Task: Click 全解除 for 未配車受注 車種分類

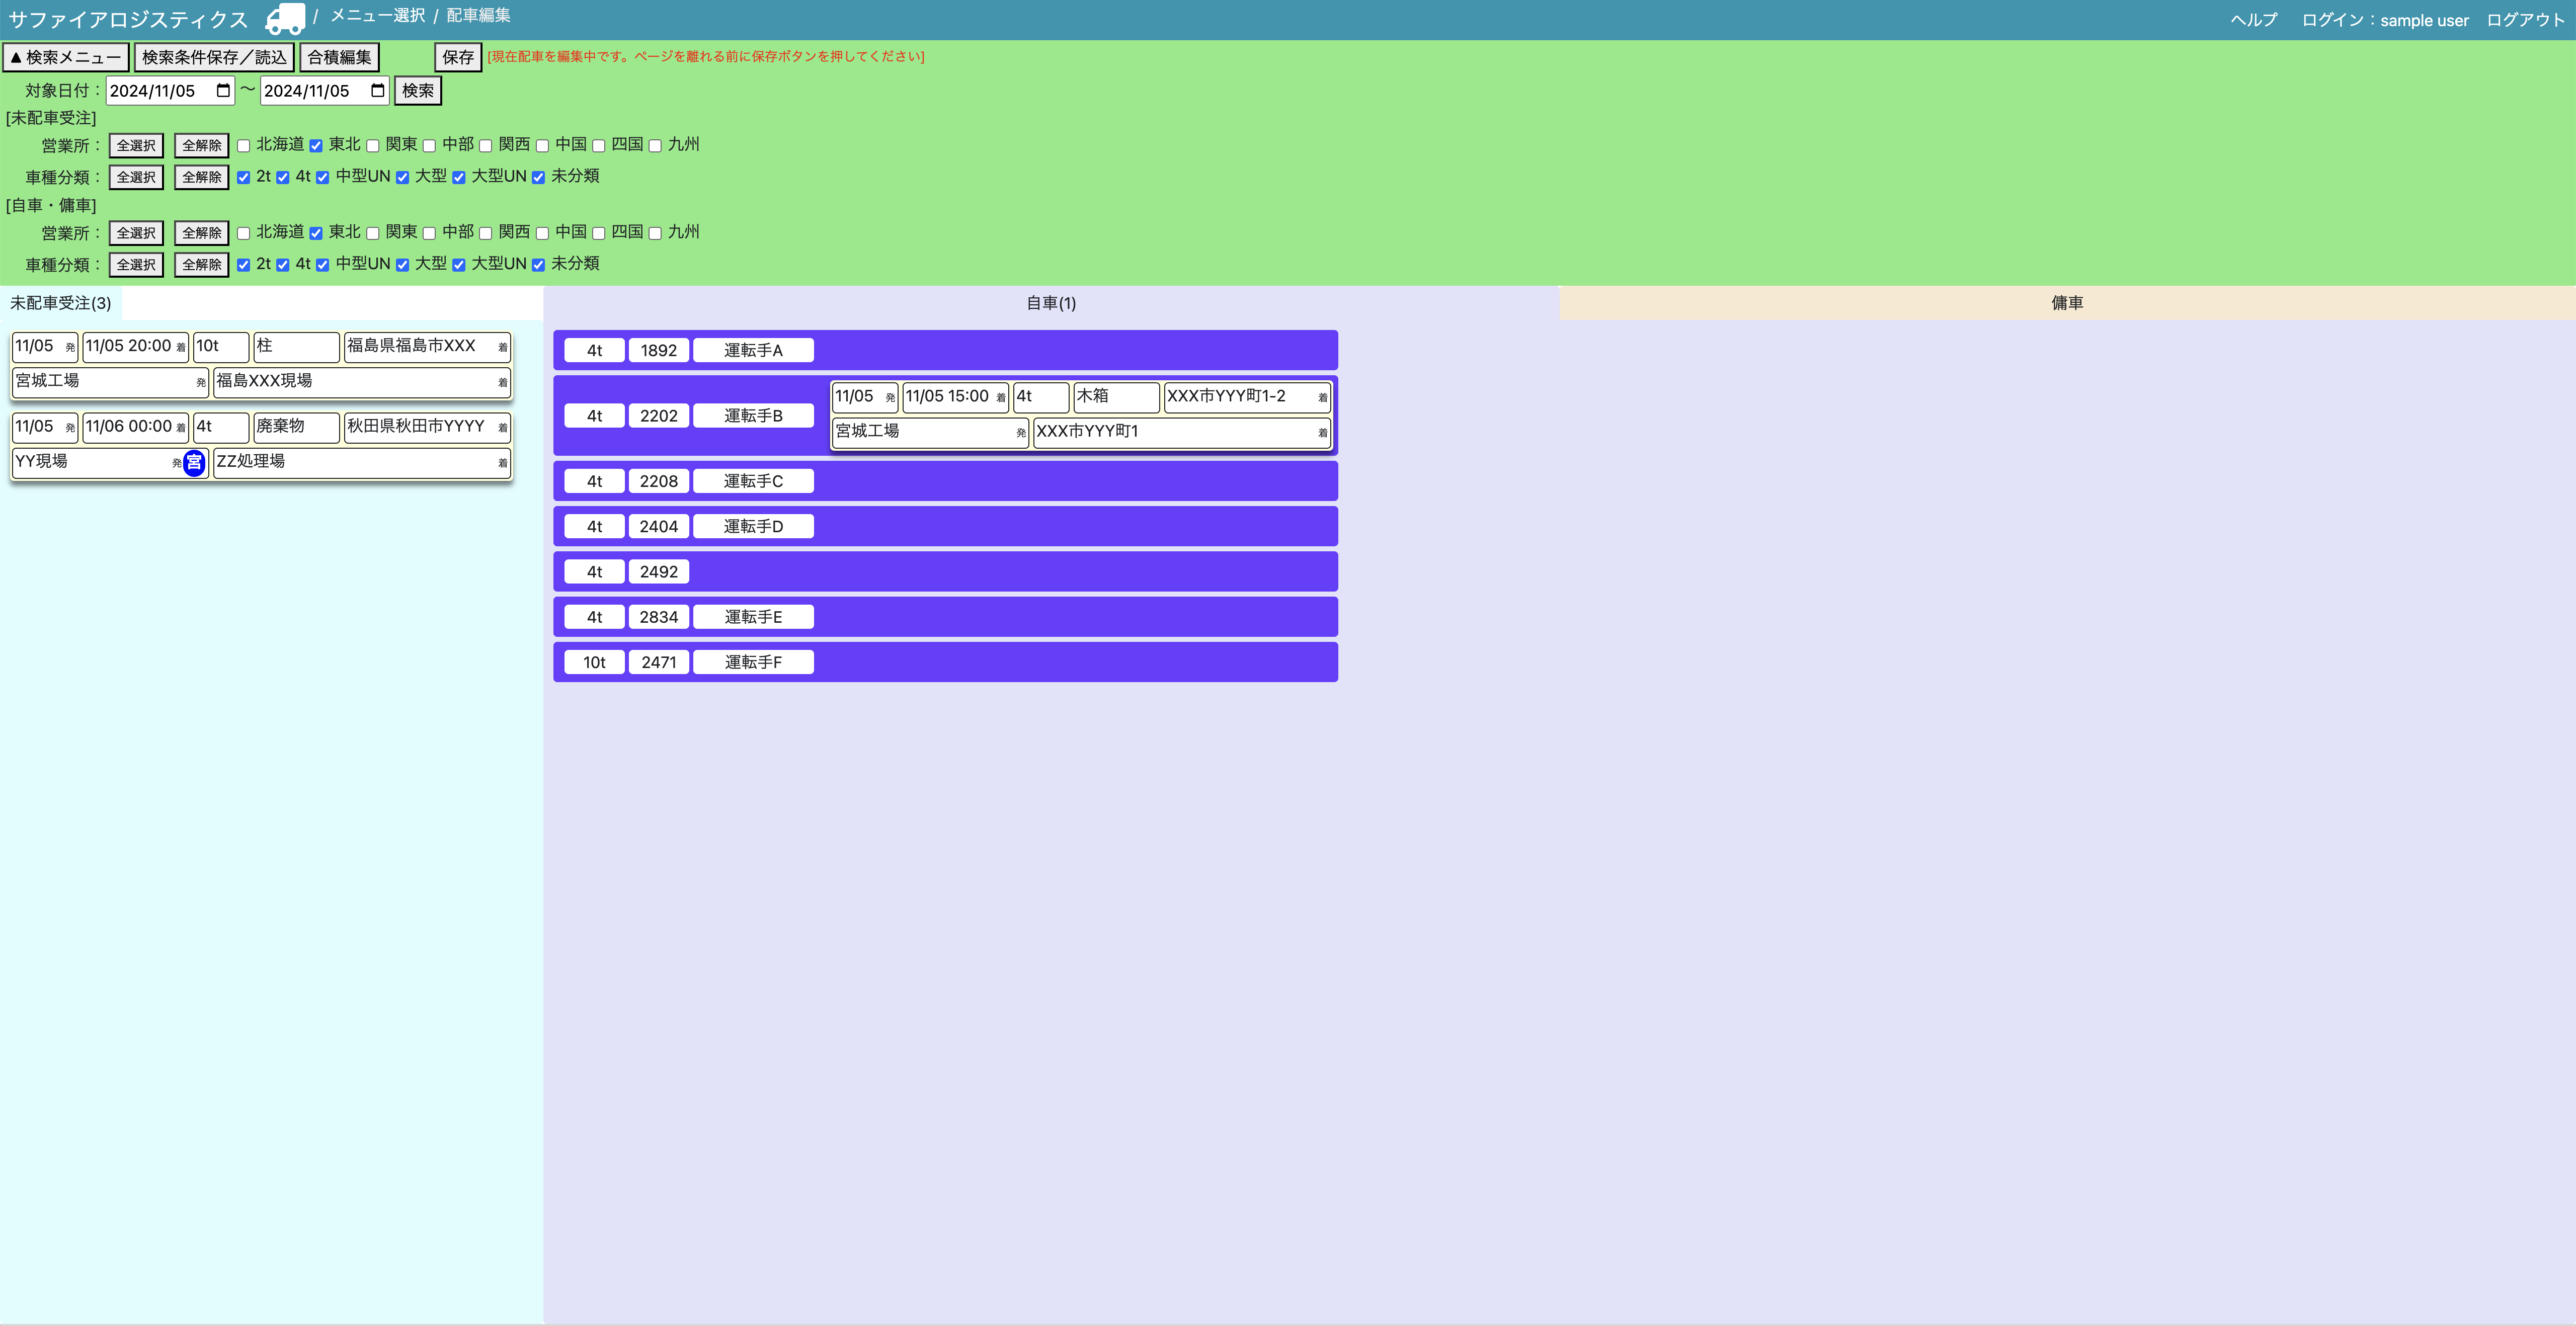Action: (202, 177)
